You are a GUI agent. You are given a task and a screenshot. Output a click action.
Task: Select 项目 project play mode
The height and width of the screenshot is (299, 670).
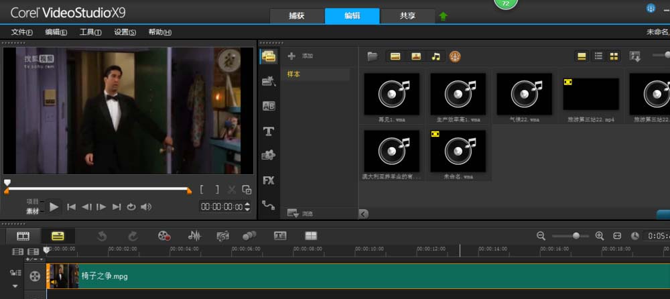tap(33, 202)
